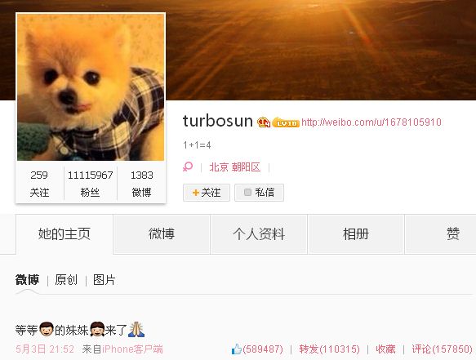The width and height of the screenshot is (476, 360).
Task: Click the orange plus follow icon
Action: [196, 193]
